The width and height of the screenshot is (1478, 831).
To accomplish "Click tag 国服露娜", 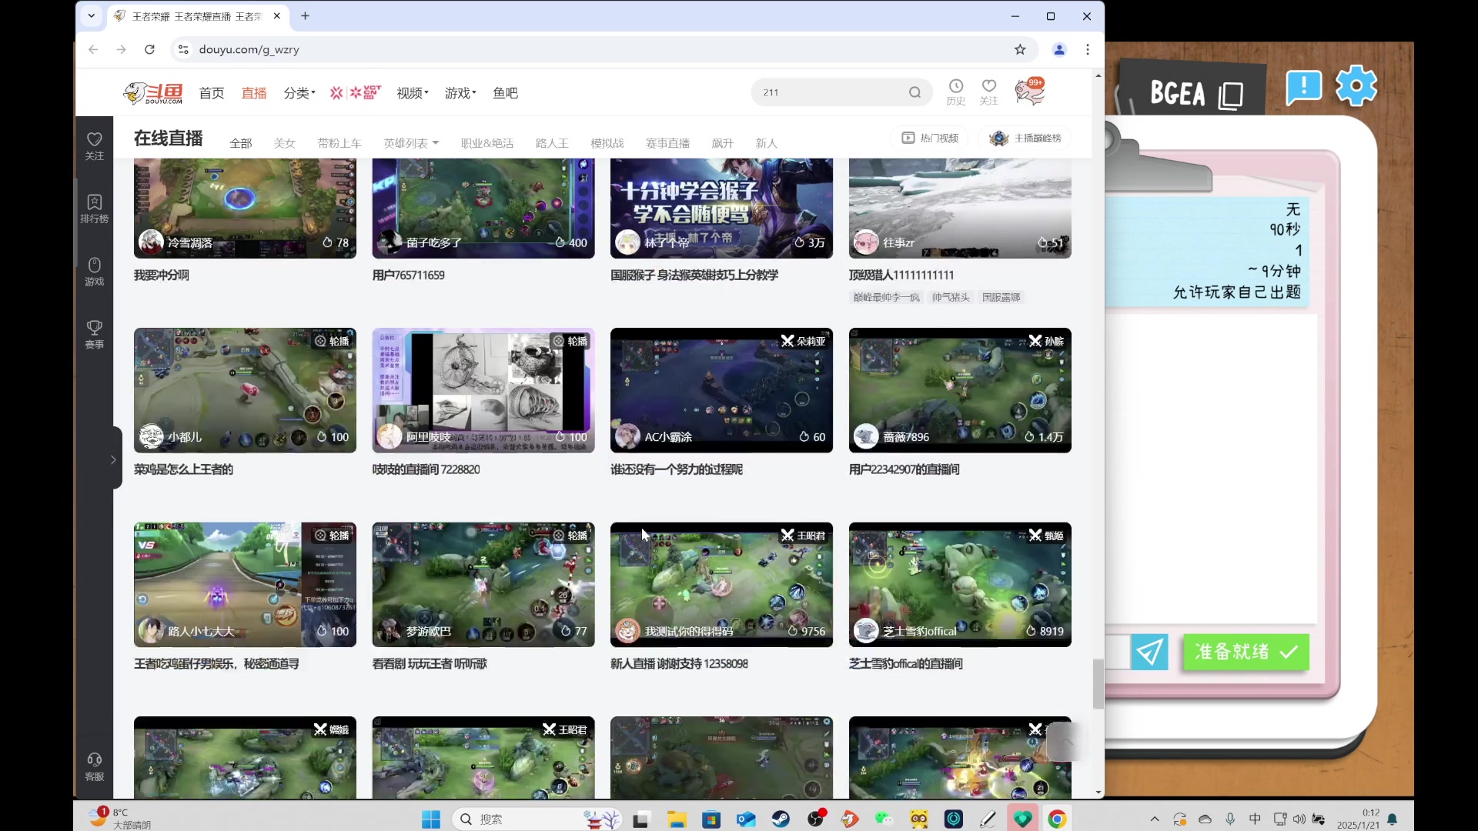I will click(1001, 298).
